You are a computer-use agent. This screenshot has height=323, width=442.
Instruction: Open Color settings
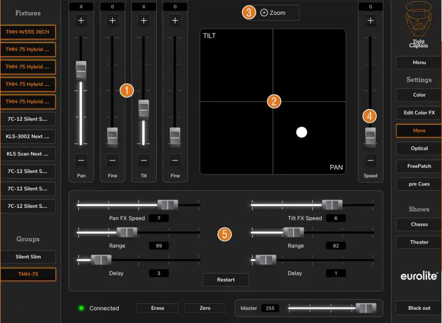point(419,95)
